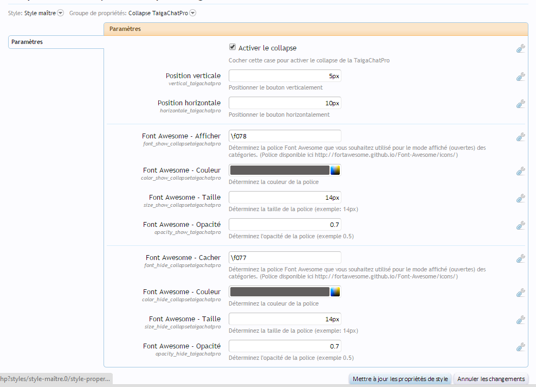The image size is (536, 387).
Task: Open wrench icon beside opacity_show_taigachatpro
Action: tap(521, 225)
